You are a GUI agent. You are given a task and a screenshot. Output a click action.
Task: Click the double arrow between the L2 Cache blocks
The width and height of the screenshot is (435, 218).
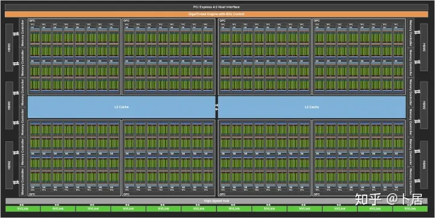pos(217,107)
